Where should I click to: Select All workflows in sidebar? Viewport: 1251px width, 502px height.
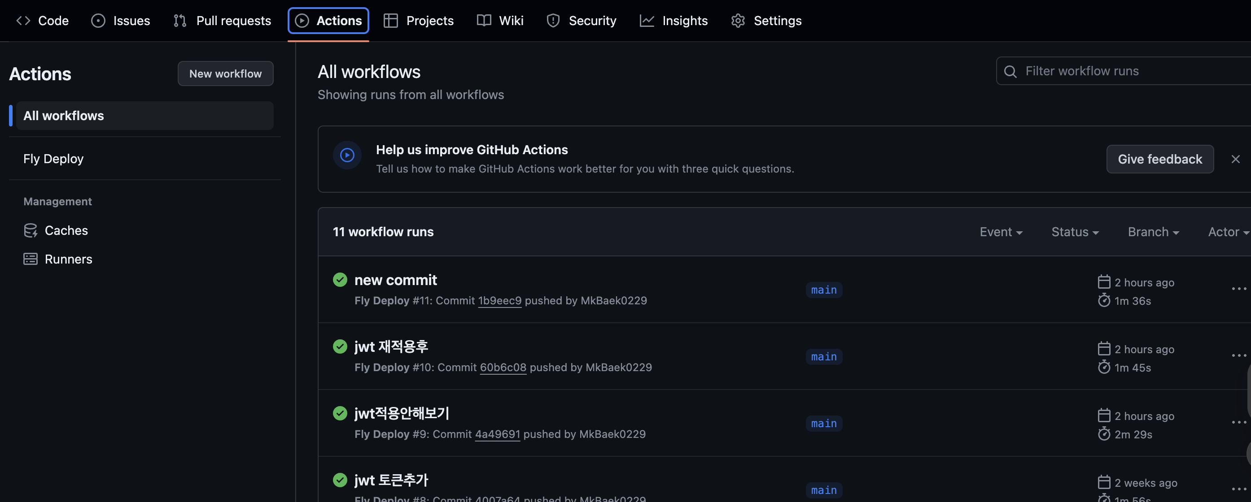tap(145, 116)
